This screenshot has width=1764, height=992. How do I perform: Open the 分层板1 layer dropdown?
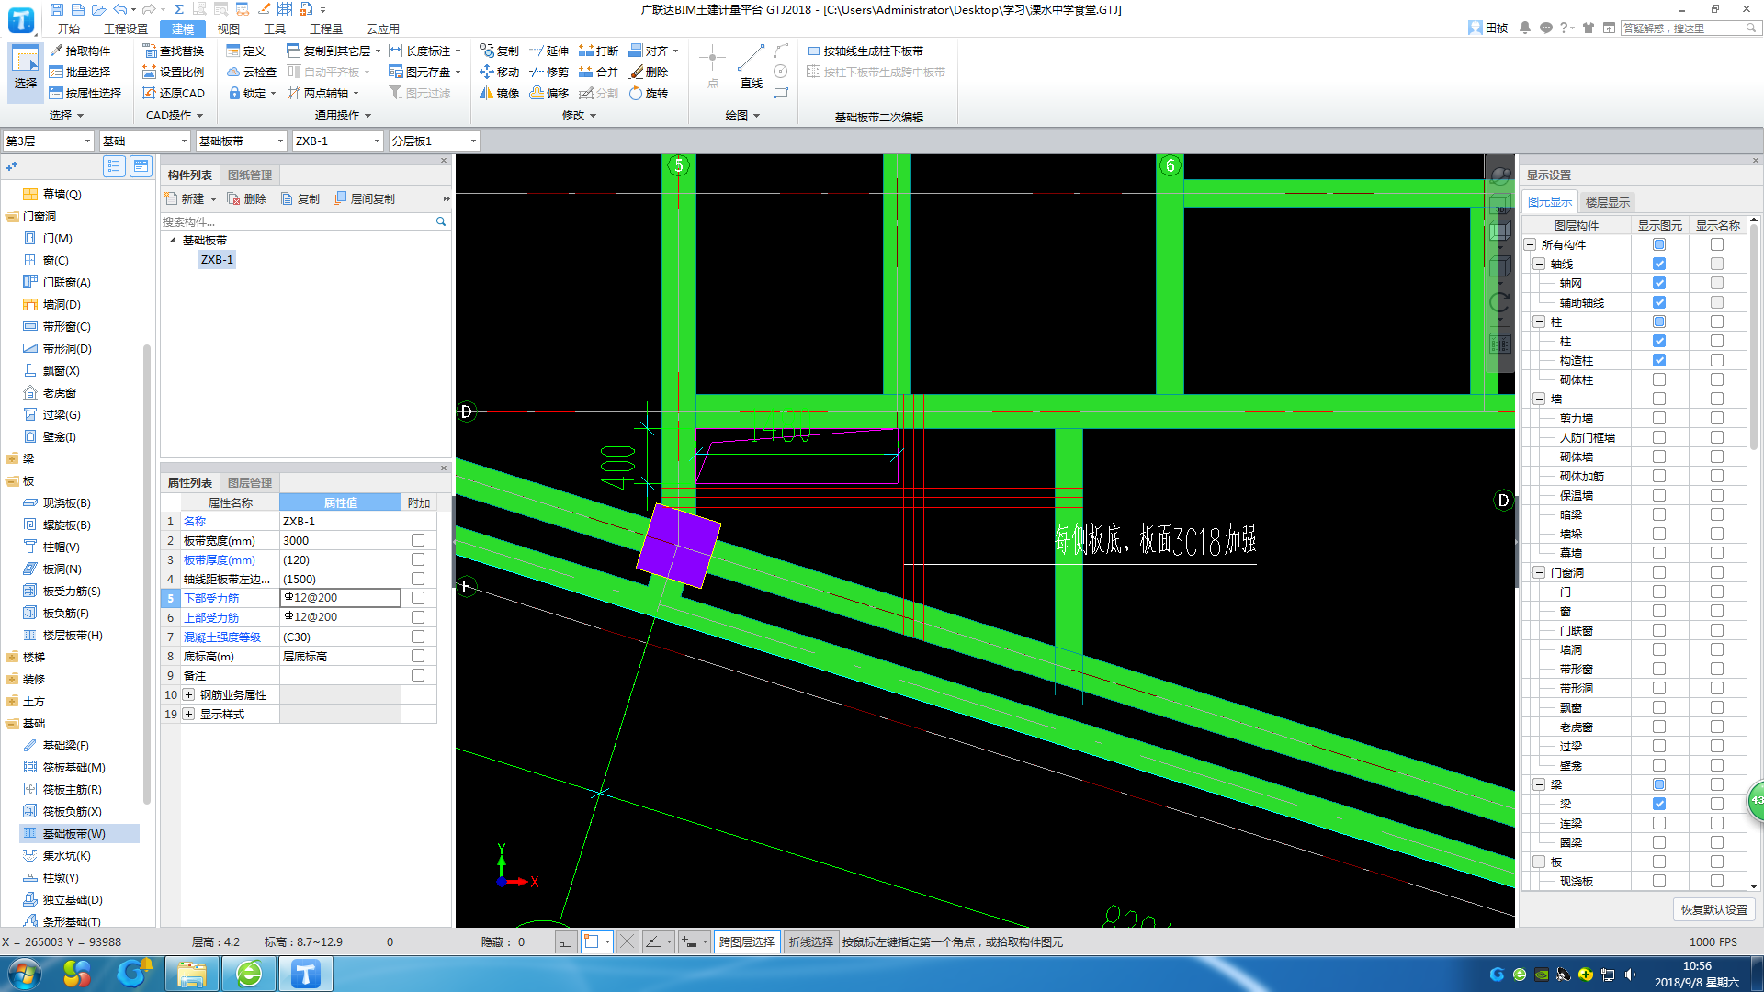click(x=434, y=141)
